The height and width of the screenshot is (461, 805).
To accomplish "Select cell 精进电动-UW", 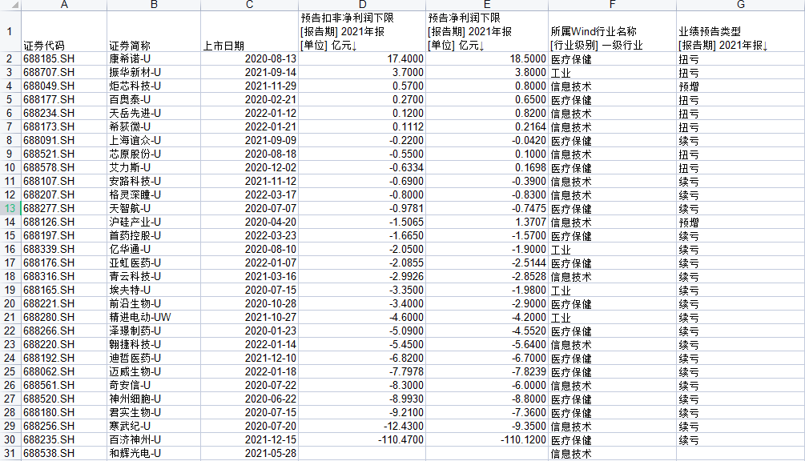I will click(x=154, y=317).
